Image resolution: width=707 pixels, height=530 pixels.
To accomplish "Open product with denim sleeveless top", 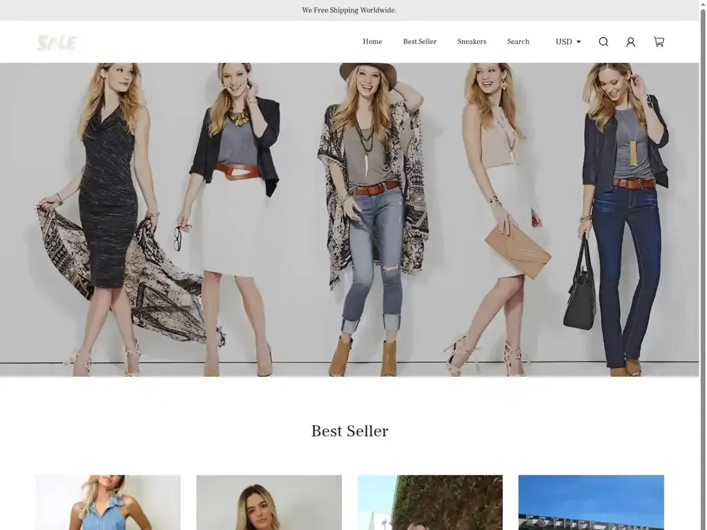I will [x=108, y=502].
